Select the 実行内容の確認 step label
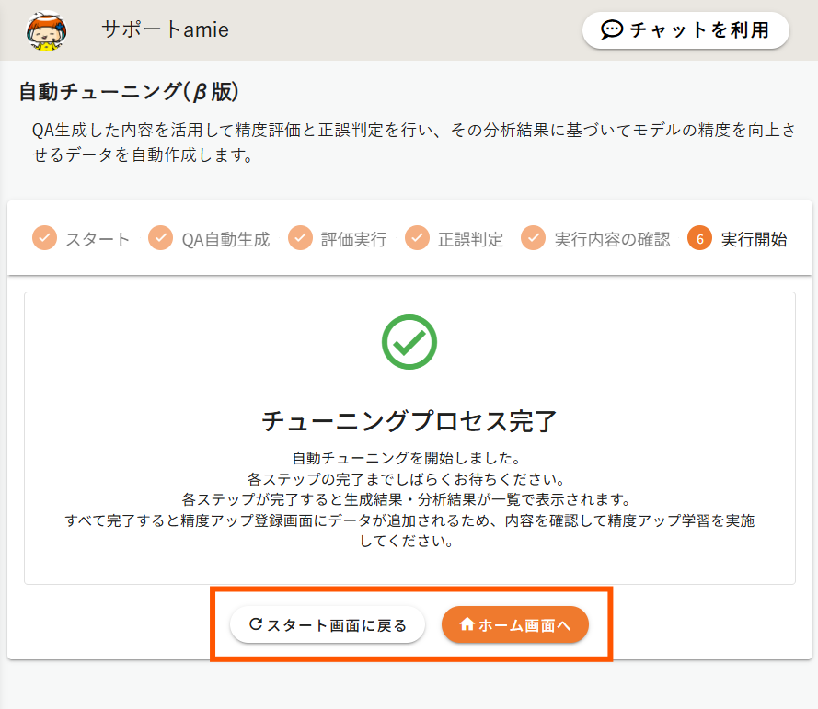 click(x=612, y=240)
